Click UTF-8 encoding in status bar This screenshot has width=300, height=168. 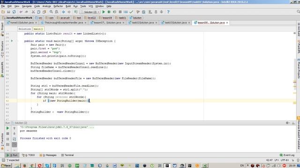(285, 160)
